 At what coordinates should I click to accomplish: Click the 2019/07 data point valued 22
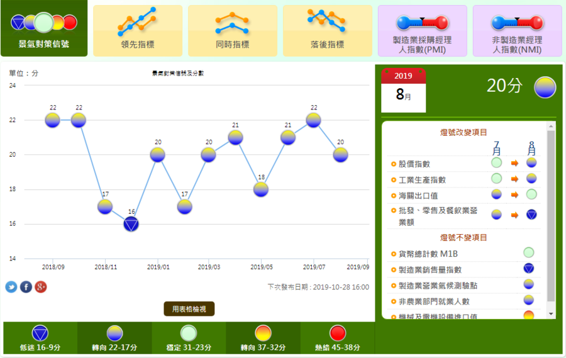314,120
